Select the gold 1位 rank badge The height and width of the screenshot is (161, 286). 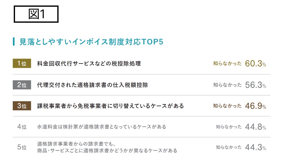pyautogui.click(x=22, y=64)
